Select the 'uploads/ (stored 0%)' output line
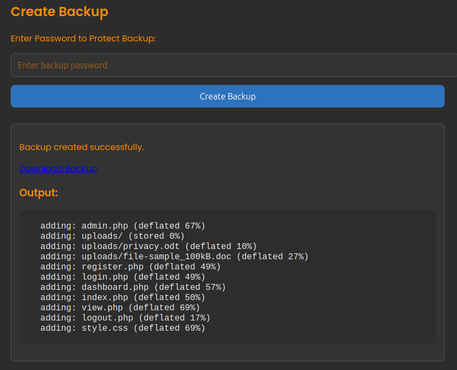This screenshot has height=370, width=457. (112, 236)
